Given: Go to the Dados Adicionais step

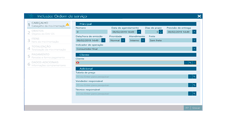Looking at the screenshot, I should (x=49, y=64).
